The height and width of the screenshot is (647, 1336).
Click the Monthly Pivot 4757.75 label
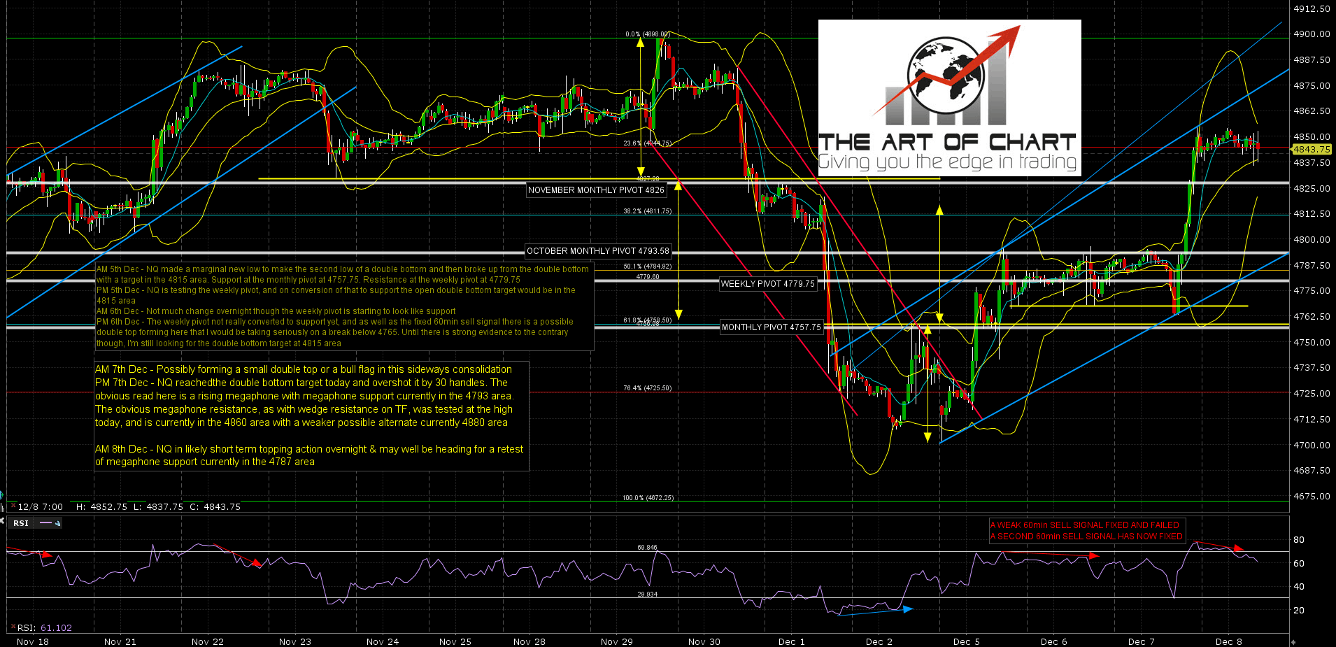pos(772,327)
